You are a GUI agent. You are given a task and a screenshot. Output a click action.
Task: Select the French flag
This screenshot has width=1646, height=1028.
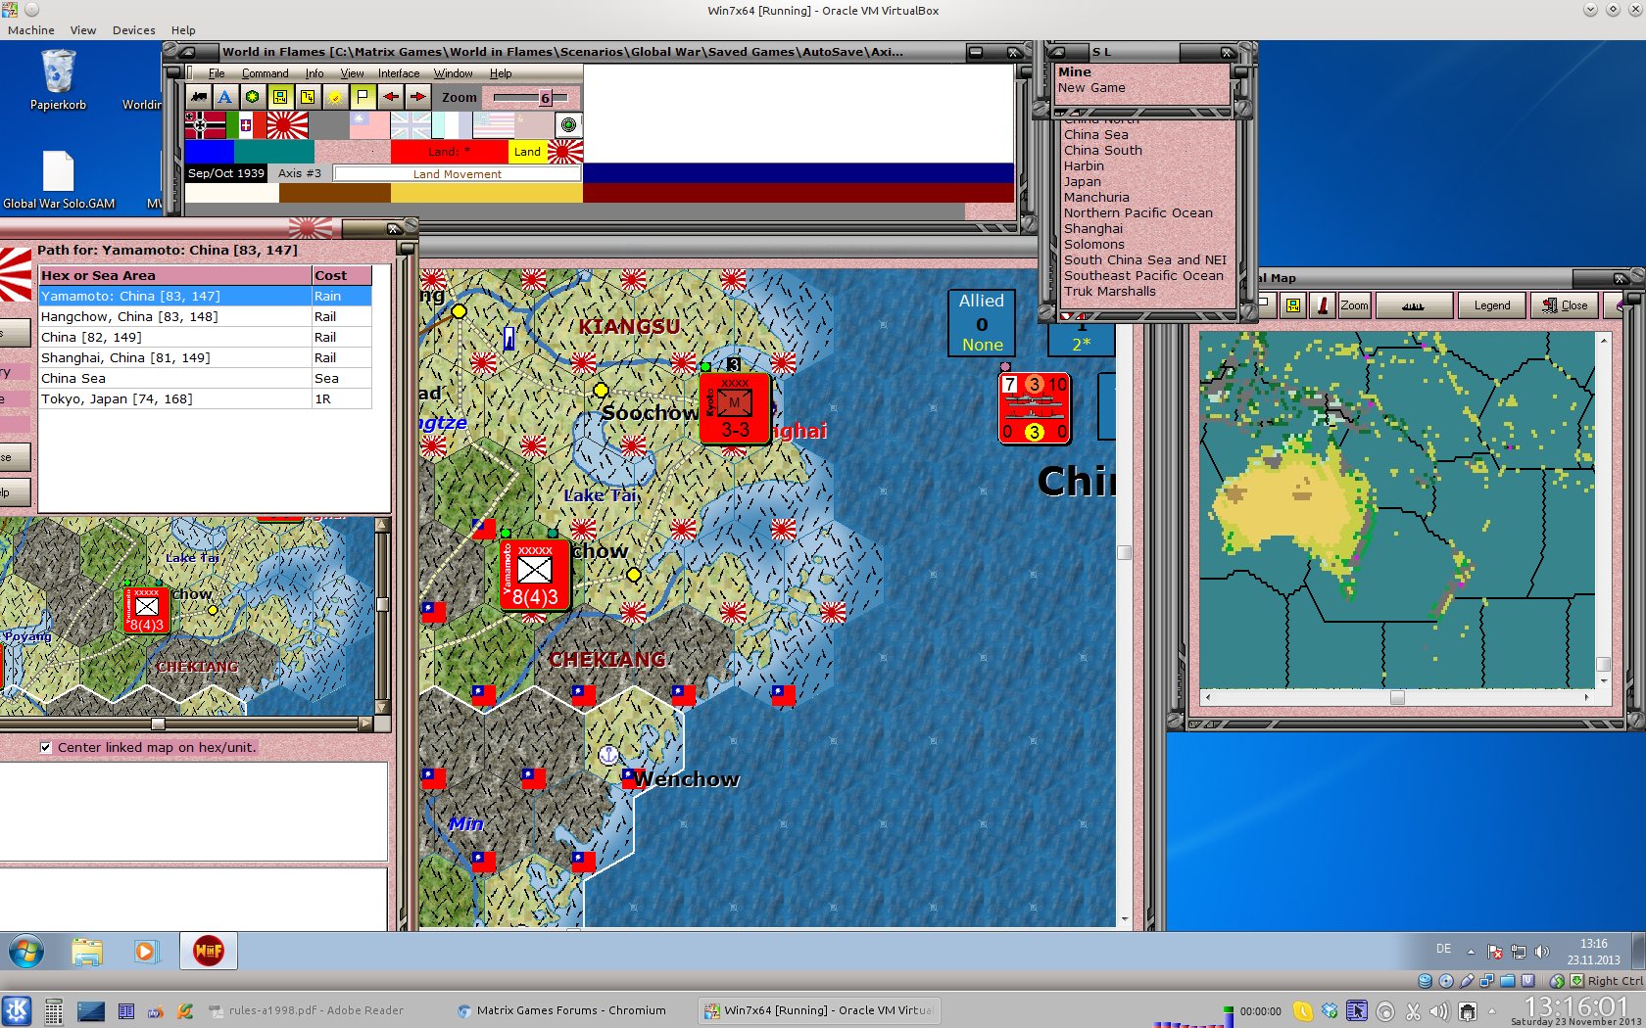click(x=452, y=125)
